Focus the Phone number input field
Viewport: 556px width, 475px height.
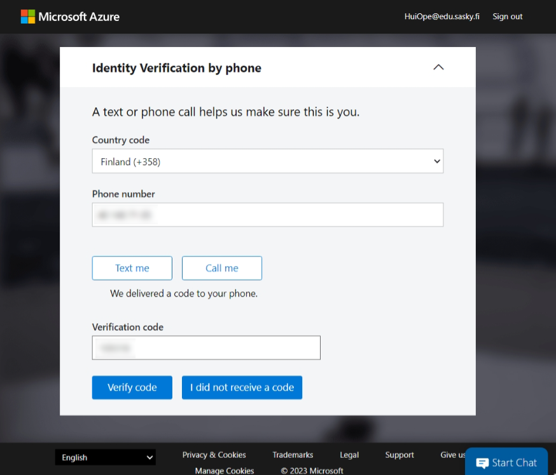[268, 215]
